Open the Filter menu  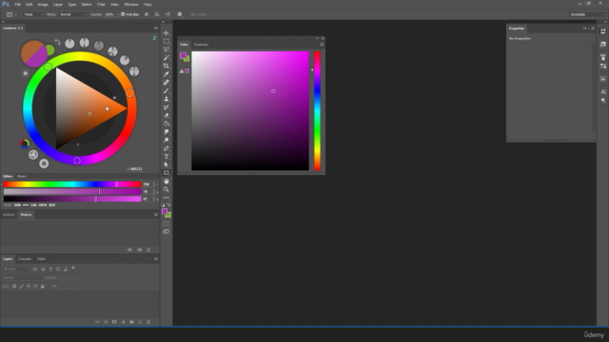[101, 4]
